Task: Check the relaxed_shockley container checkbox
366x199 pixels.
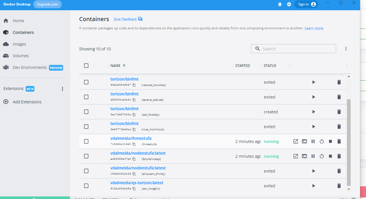Action: (86, 82)
